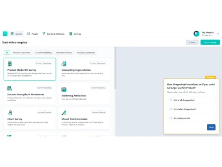Click the Churn Survey card icon

click(x=10, y=113)
